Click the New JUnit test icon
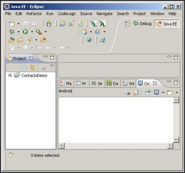Image resolution: width=185 pixels, height=173 pixels. 71,24
